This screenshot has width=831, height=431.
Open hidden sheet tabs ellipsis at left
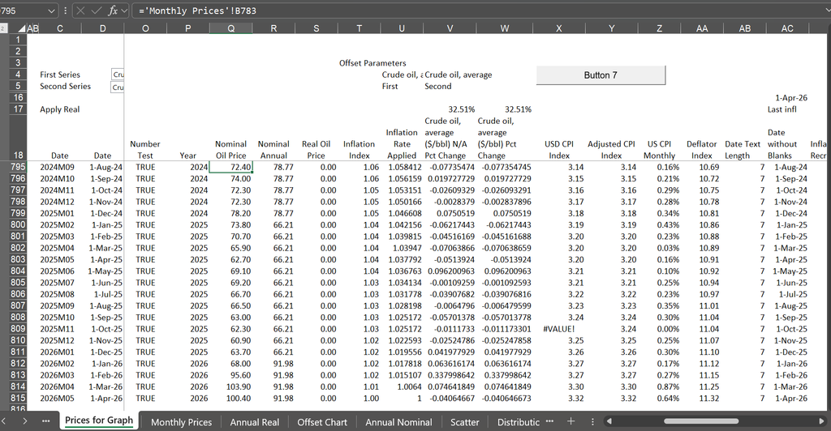pyautogui.click(x=46, y=421)
